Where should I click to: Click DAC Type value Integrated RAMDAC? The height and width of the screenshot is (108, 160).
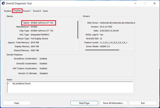click(40, 35)
